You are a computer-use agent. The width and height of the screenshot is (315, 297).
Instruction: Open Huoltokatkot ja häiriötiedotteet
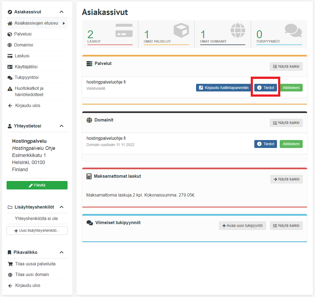click(37, 91)
